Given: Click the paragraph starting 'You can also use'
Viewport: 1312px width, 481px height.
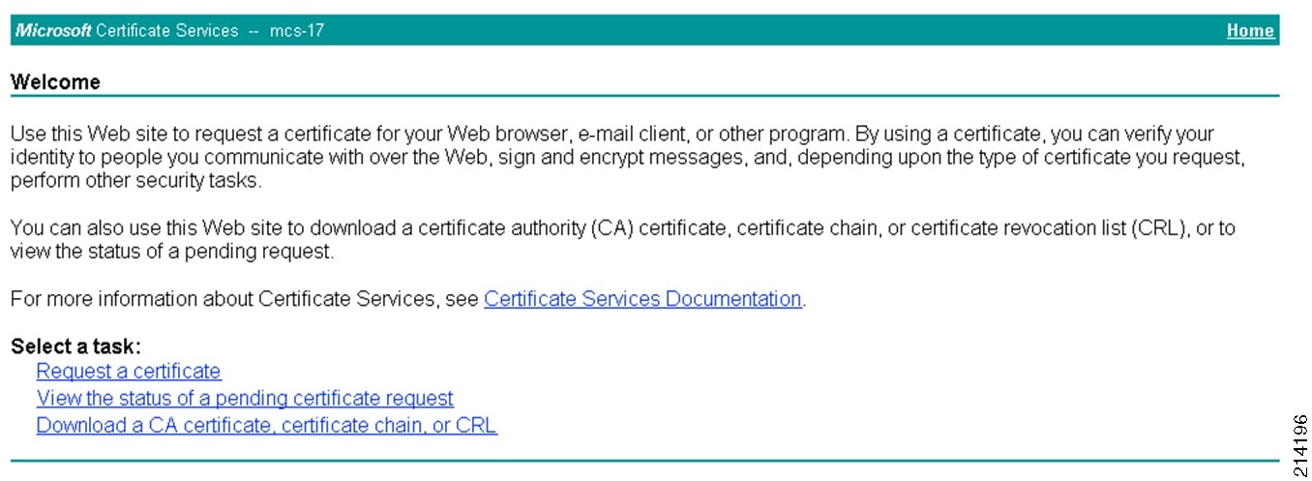Looking at the screenshot, I should [622, 240].
